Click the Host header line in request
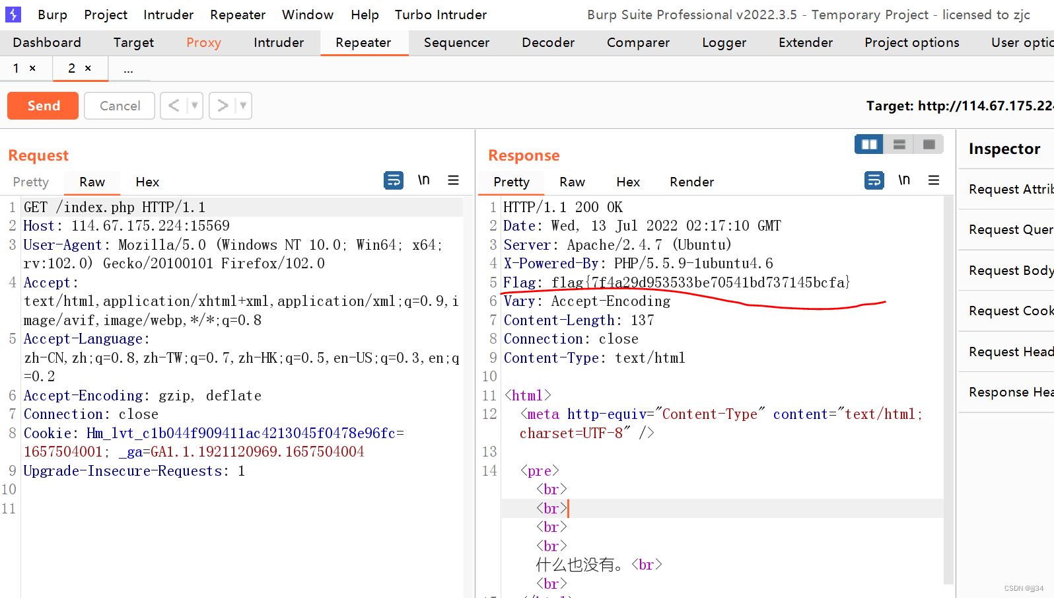This screenshot has width=1054, height=598. pos(127,226)
